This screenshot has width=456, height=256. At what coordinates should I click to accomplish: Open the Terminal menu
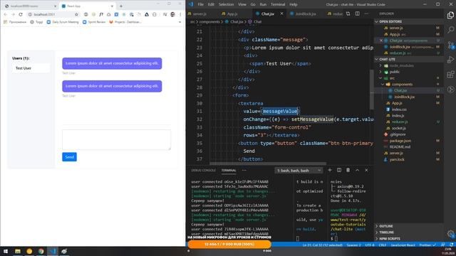point(278,4)
